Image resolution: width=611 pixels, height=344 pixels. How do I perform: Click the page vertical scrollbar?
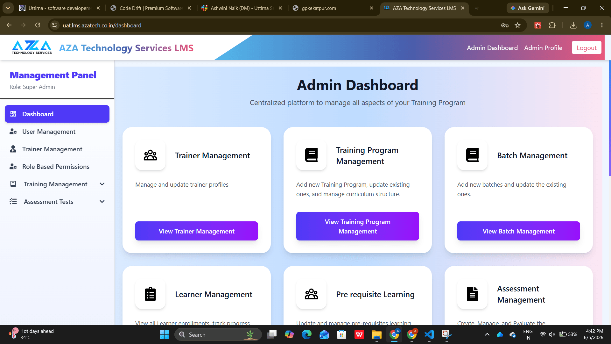point(609,118)
